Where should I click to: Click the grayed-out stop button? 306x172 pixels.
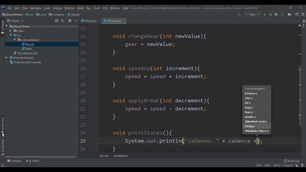(282, 14)
